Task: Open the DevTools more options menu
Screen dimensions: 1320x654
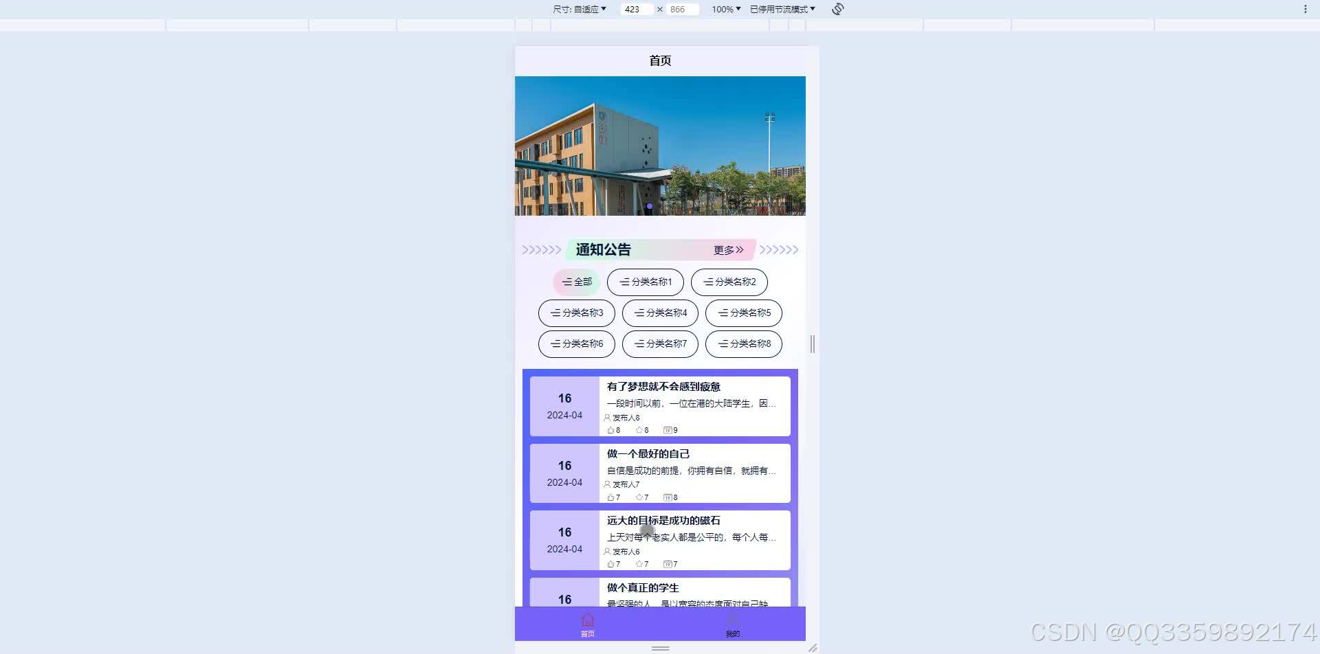Action: tap(1305, 9)
